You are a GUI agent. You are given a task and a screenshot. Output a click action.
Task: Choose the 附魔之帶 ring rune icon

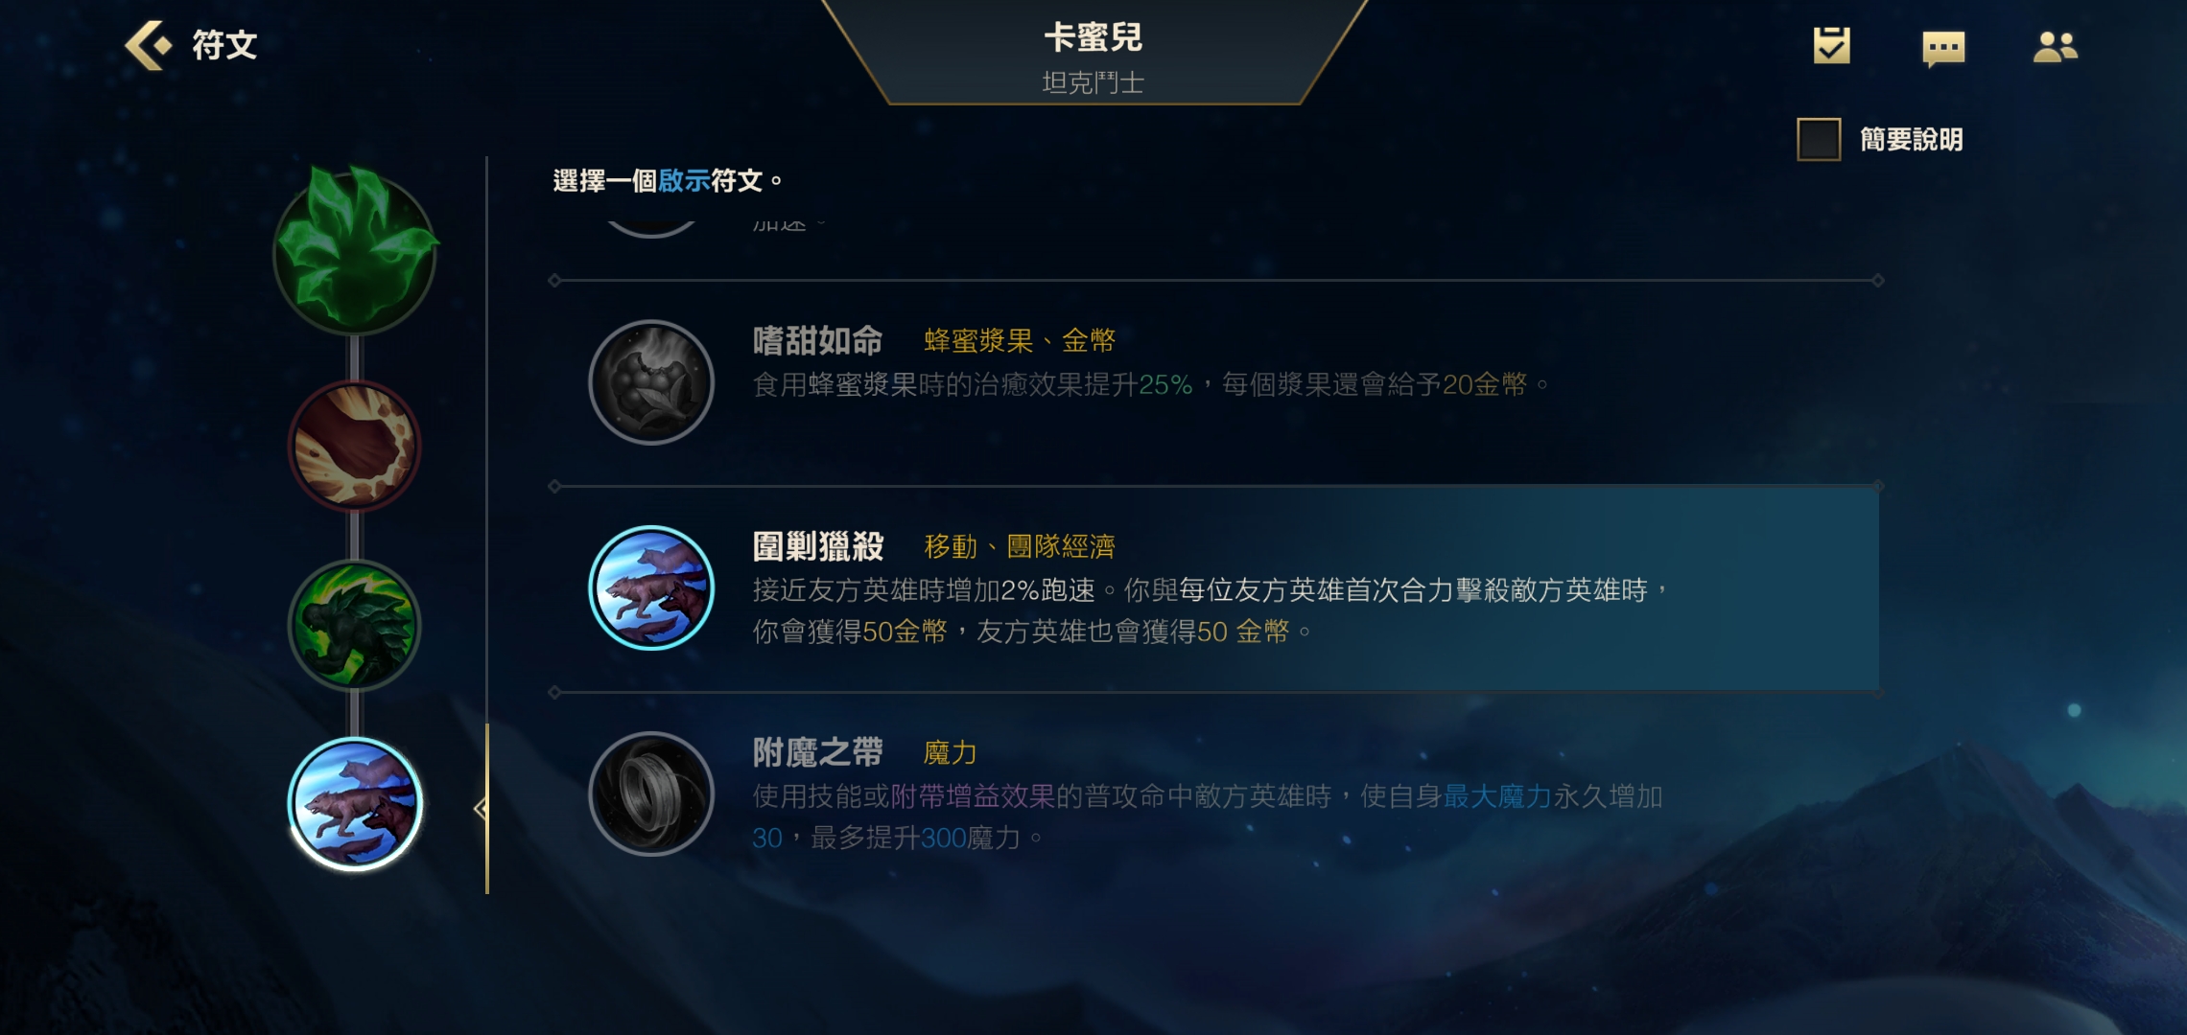[x=651, y=794]
